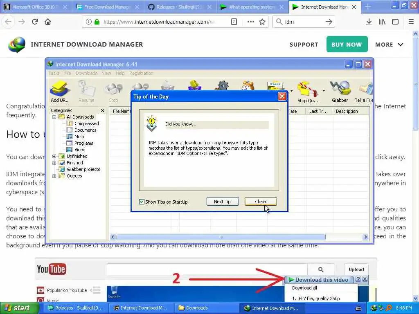Viewport: 419px width, 314px height.
Task: Click the Resume toolbar icon
Action: (x=86, y=91)
